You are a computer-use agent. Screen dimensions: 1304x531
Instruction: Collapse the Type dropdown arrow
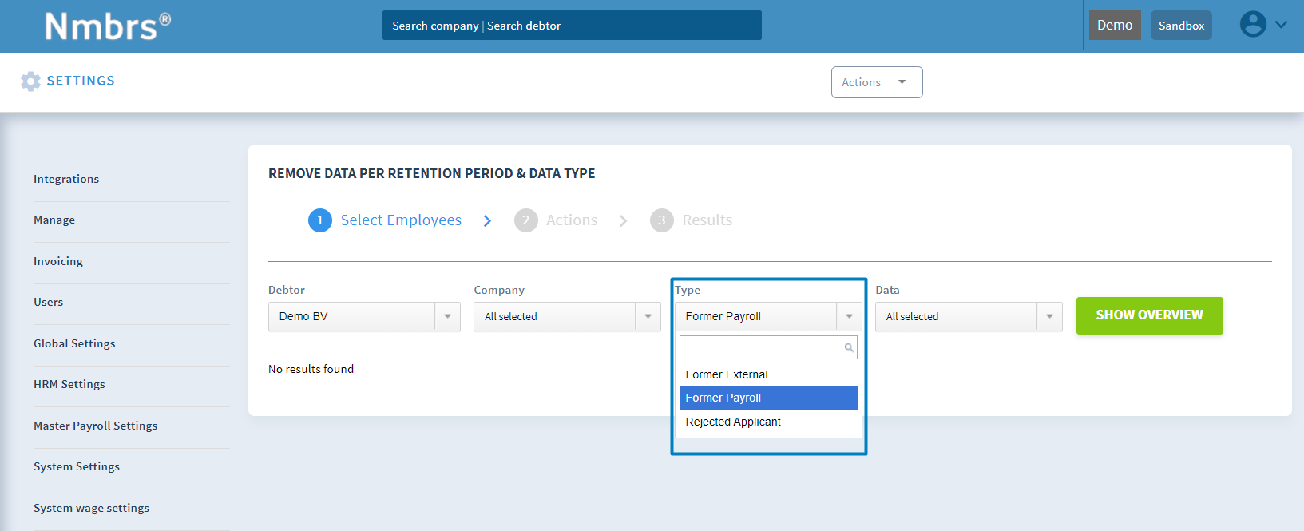849,316
